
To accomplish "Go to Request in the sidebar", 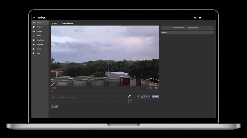I will 40,27.
